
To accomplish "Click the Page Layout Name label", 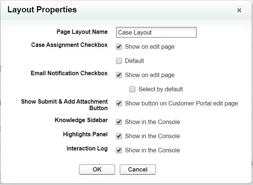I will point(82,32).
